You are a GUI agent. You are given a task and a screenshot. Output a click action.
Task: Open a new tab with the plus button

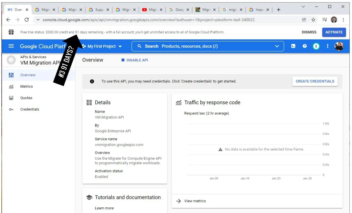279,10
